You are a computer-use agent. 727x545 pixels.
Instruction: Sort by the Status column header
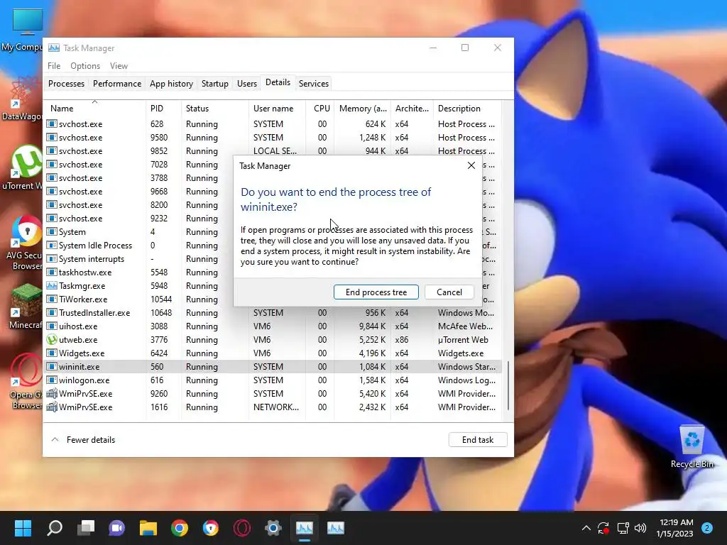pos(214,108)
